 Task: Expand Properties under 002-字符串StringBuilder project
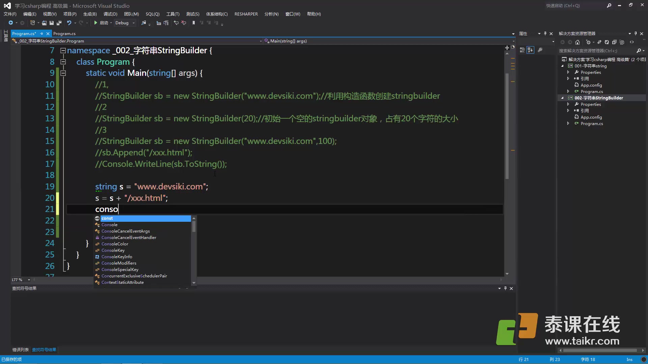[568, 104]
